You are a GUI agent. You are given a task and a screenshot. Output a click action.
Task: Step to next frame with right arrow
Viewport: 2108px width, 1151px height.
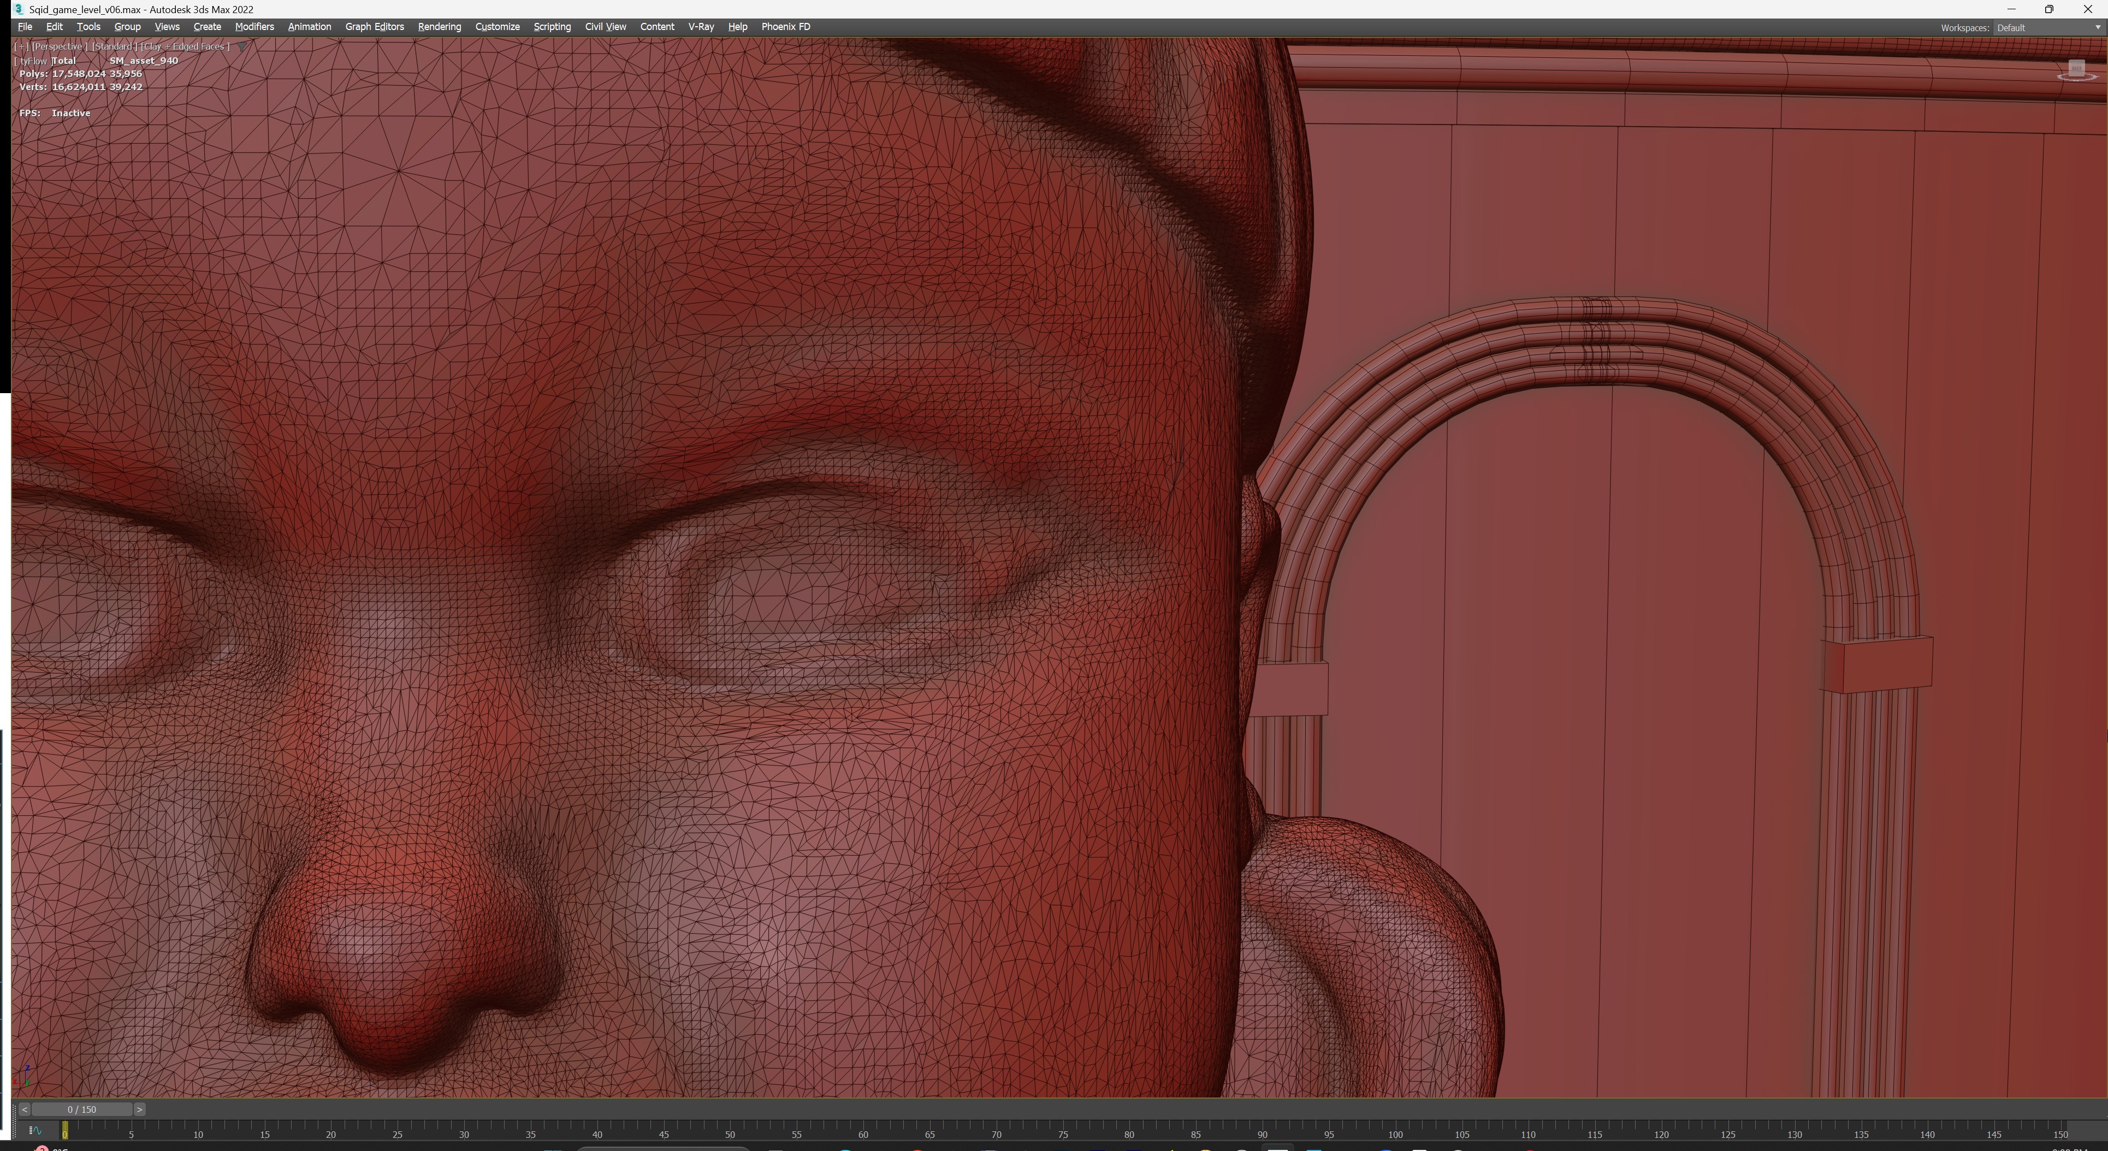pos(140,1110)
